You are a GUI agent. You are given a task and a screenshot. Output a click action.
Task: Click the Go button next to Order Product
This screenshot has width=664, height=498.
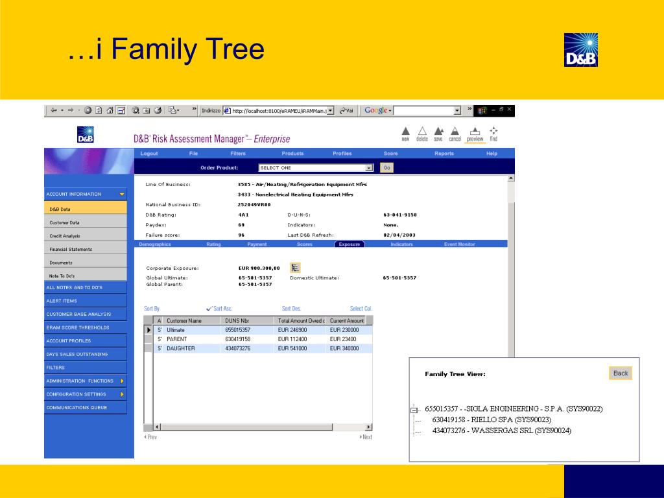(x=386, y=168)
